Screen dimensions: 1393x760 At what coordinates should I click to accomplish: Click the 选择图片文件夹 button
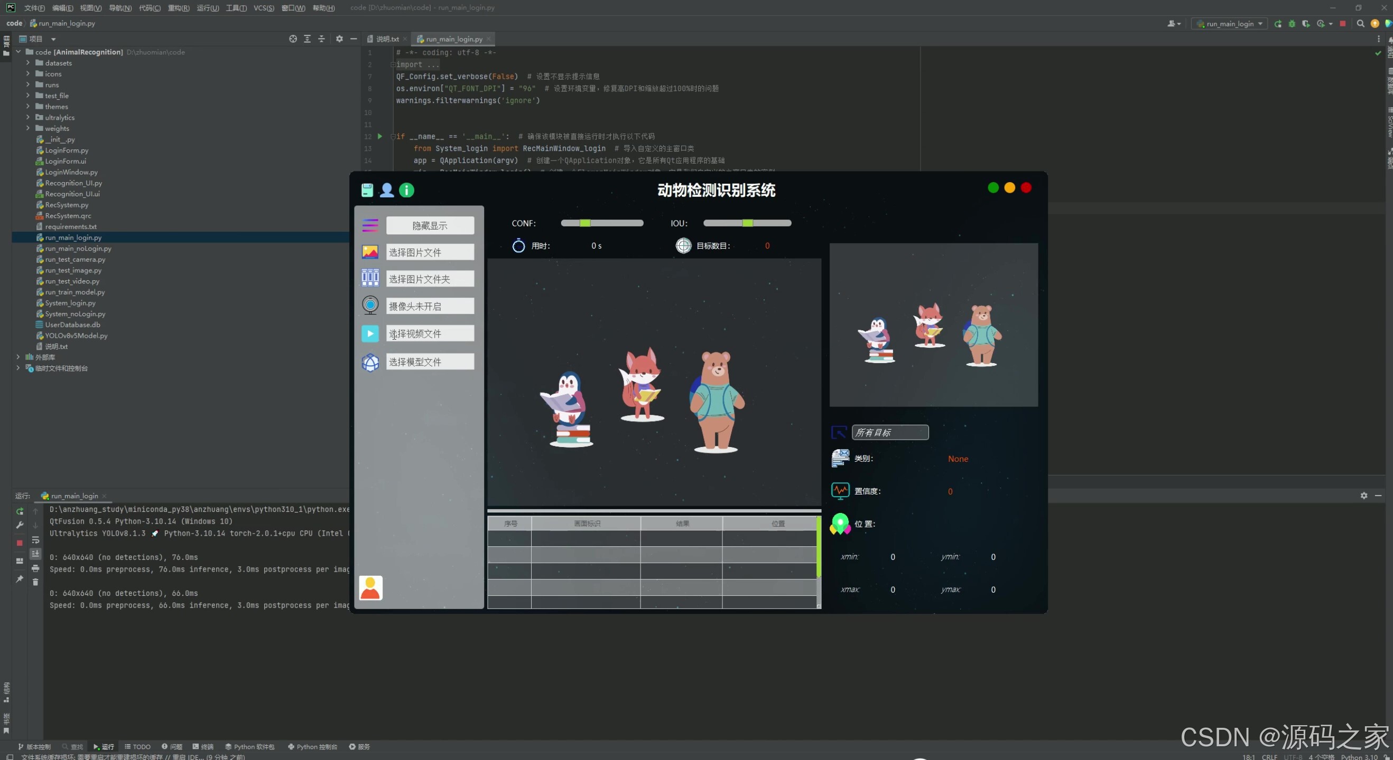pos(430,279)
